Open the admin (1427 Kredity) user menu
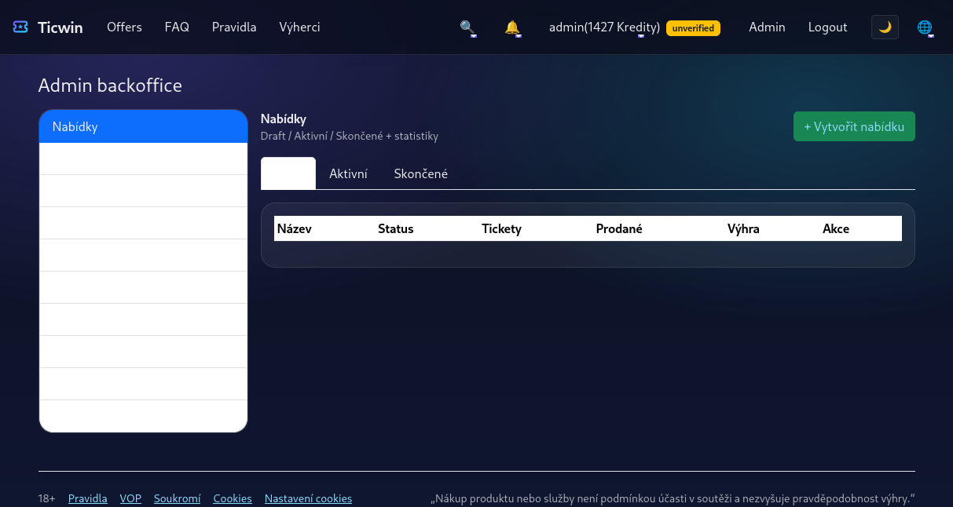The height and width of the screenshot is (507, 953). 603,27
